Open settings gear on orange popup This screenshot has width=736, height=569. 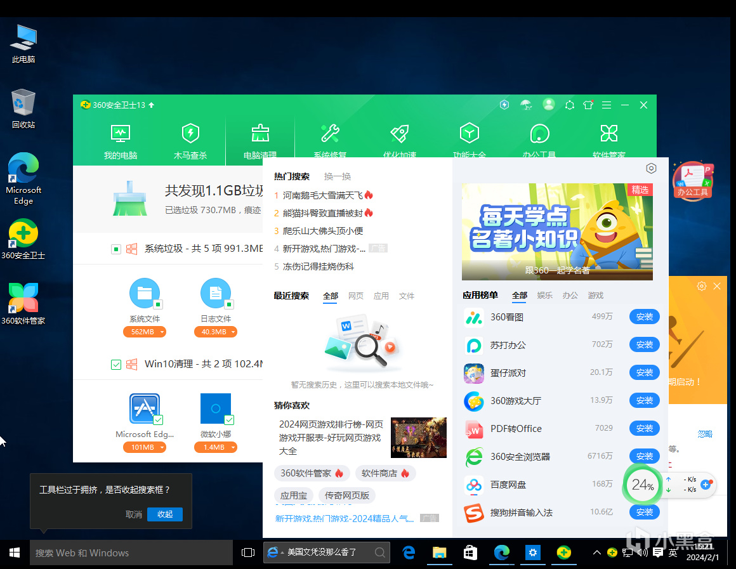coord(701,286)
